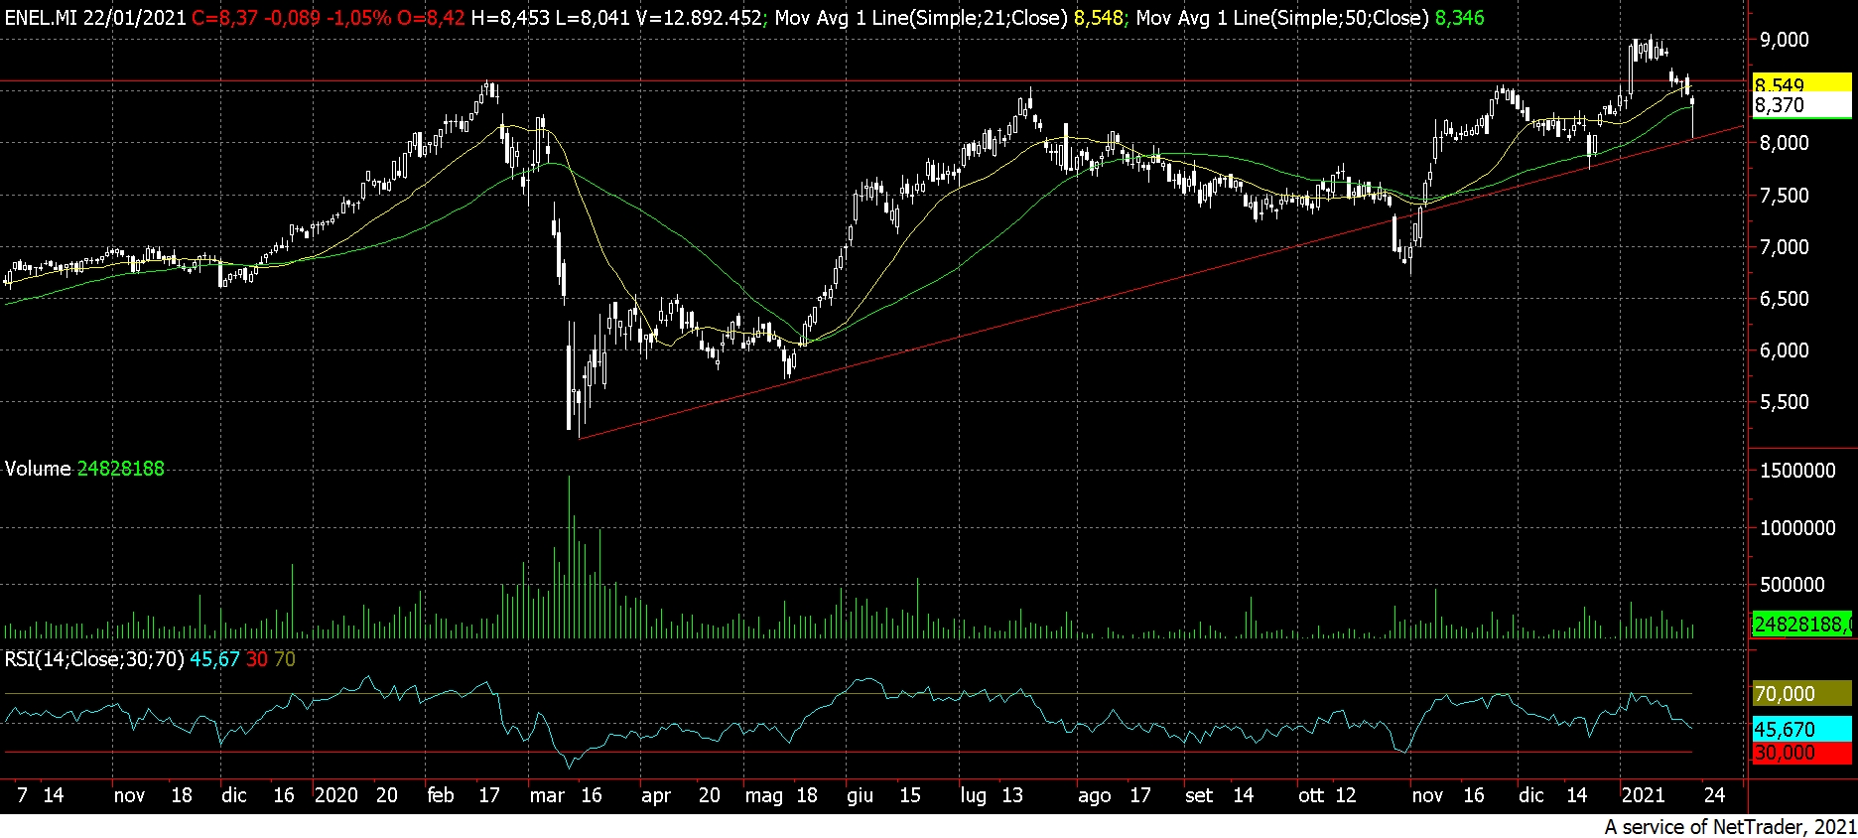The height and width of the screenshot is (838, 1858).
Task: Click the red 30,000 RSI level tag
Action: click(1801, 753)
